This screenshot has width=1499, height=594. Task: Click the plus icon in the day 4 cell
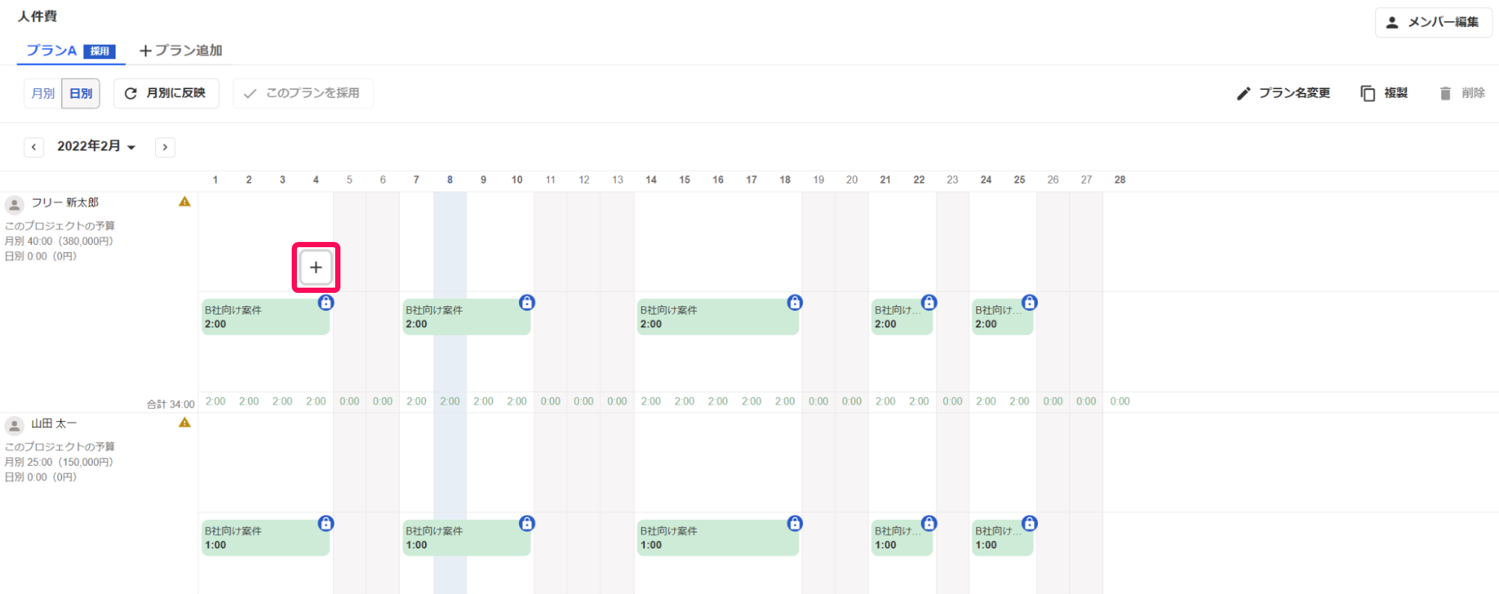coord(316,267)
